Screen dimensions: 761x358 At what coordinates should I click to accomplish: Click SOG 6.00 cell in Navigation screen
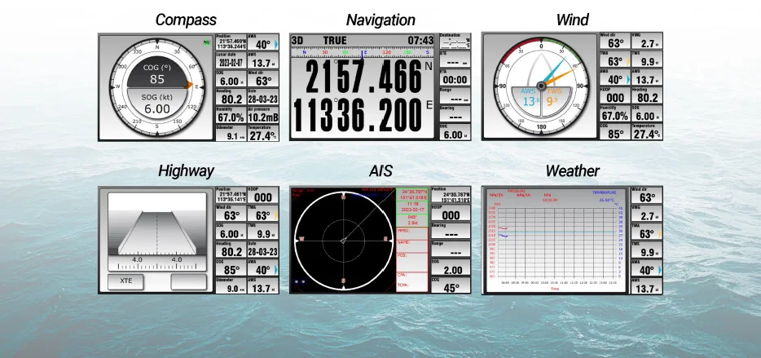pos(455,131)
